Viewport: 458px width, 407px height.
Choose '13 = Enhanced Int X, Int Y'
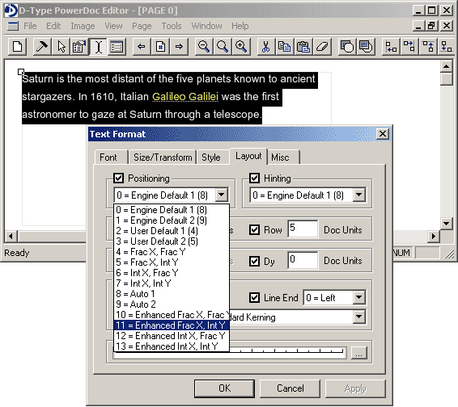pos(172,346)
